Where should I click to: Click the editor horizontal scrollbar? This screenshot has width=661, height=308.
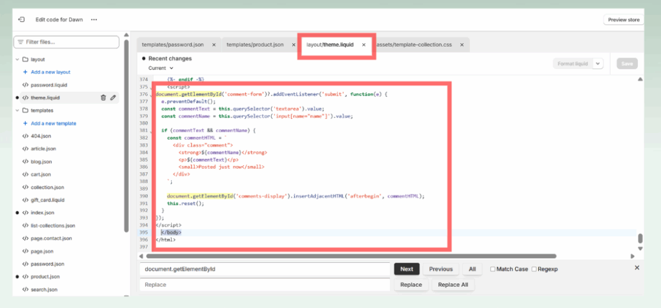coord(351,256)
